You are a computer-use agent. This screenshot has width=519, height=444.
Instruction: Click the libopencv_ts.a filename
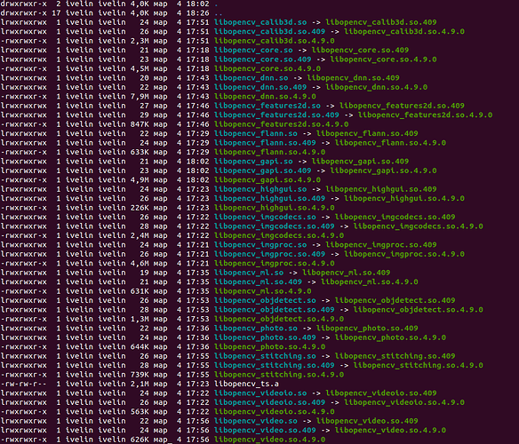pyautogui.click(x=246, y=385)
